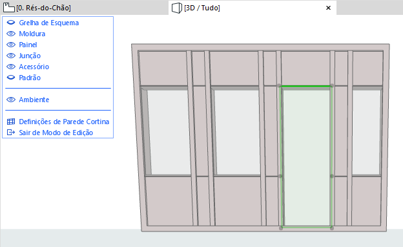Hide Acessório using its eye icon
The height and width of the screenshot is (247, 403).
pos(11,67)
